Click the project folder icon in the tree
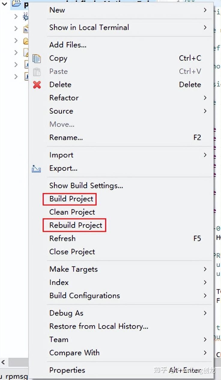Viewport: 221px width, 380px height. (16, 4)
